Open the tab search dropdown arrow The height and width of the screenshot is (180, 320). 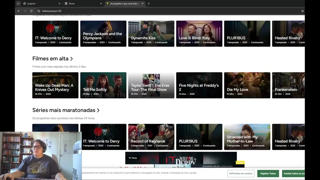tap(18, 3)
